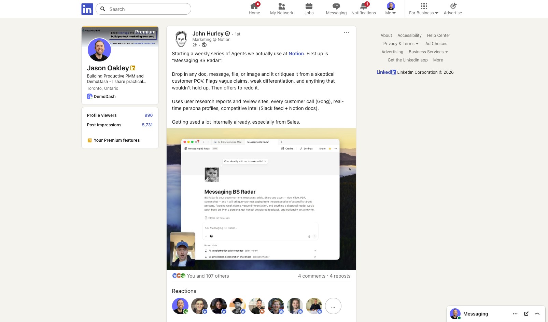This screenshot has height=322, width=548.
Task: Go to Home in top navigation
Action: [254, 9]
